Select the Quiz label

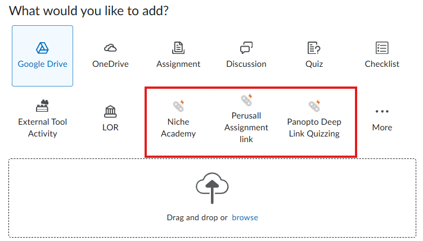(x=314, y=64)
